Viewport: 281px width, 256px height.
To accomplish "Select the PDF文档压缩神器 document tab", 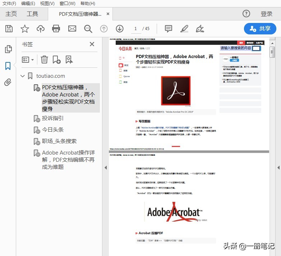I will click(x=80, y=14).
